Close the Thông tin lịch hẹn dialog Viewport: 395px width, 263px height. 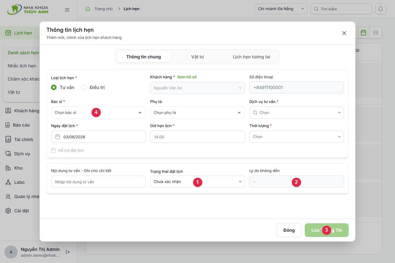coord(344,33)
